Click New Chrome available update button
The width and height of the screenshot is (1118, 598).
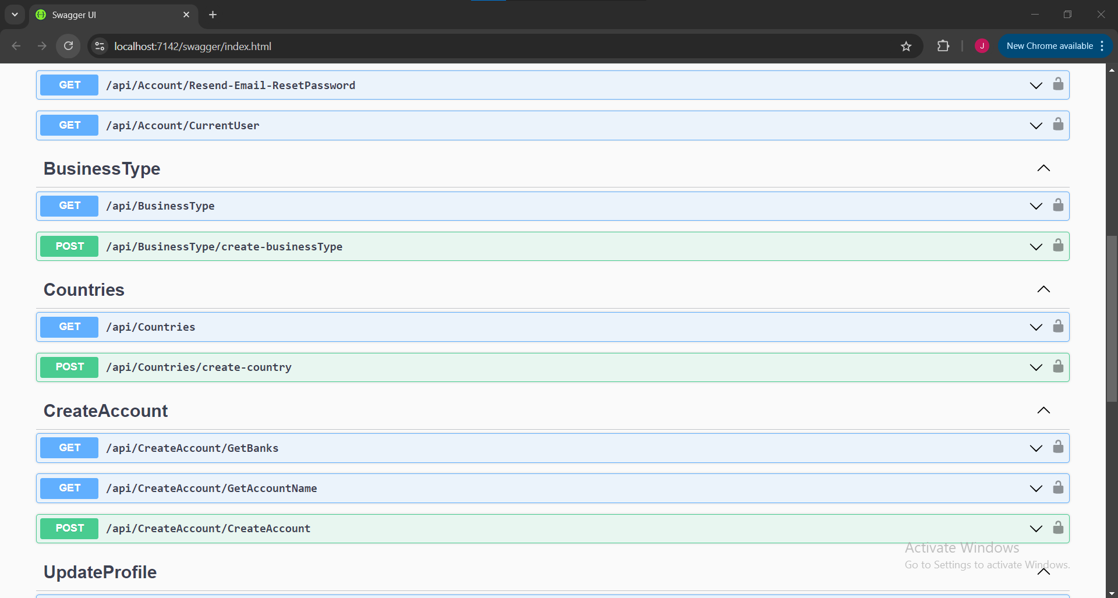click(1049, 46)
